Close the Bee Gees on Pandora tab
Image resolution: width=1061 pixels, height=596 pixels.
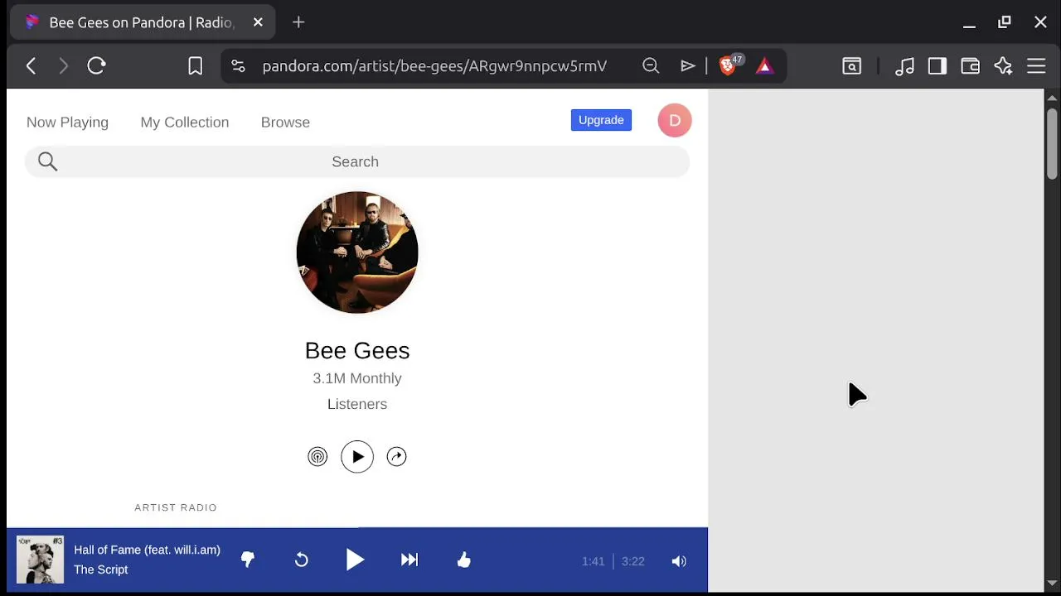pos(258,22)
